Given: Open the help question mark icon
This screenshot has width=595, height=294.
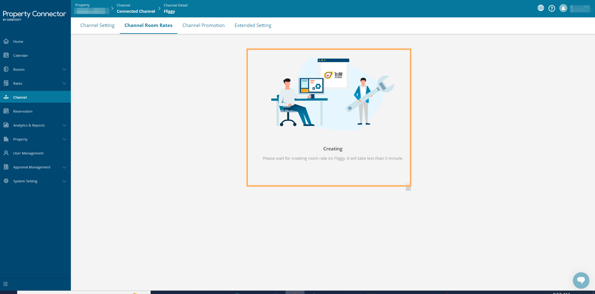Looking at the screenshot, I should pos(552,8).
